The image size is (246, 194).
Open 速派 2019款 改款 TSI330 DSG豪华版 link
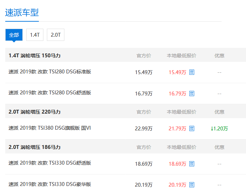(50, 184)
